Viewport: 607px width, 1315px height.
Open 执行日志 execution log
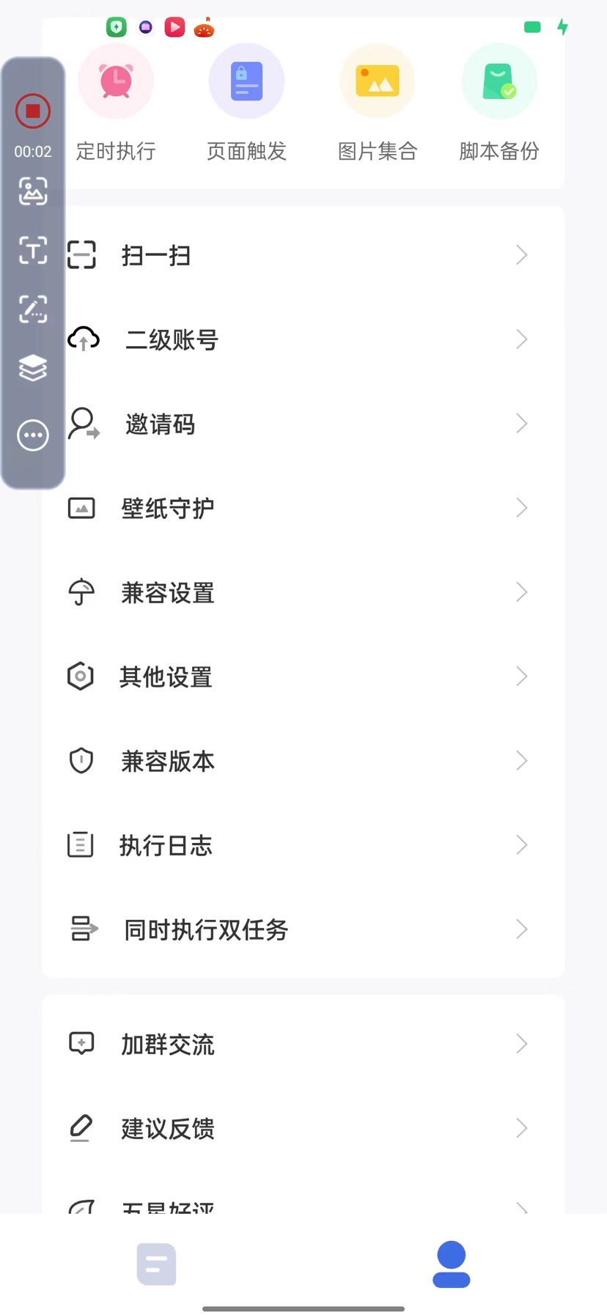coord(166,846)
